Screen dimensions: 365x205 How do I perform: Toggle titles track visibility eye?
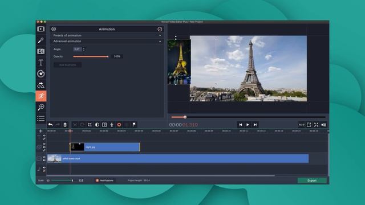44,136
